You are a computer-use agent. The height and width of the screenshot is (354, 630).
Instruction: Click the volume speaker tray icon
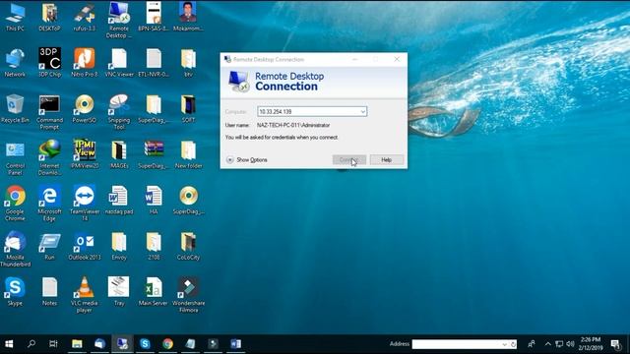(570, 344)
